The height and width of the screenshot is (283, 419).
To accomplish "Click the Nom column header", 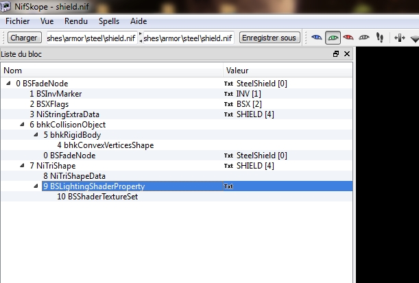I will (112, 71).
